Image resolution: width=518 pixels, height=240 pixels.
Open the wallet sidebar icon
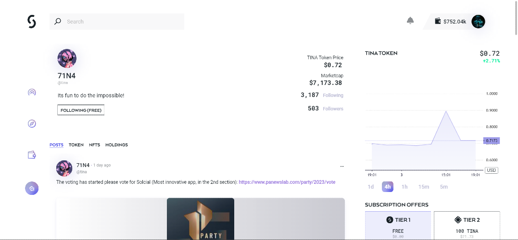32,155
